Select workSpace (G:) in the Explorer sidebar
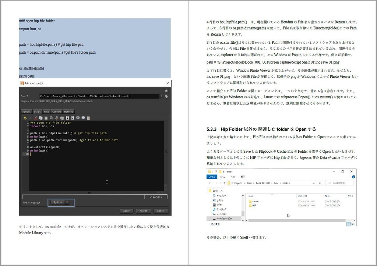This screenshot has height=266, width=377. click(x=223, y=219)
